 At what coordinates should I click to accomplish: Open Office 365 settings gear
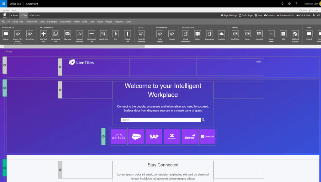(289, 3)
